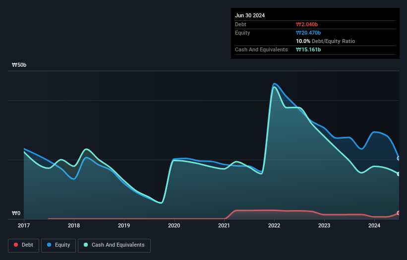
Task: Click the Jun 30 2024 tooltip date
Action: pyautogui.click(x=250, y=15)
